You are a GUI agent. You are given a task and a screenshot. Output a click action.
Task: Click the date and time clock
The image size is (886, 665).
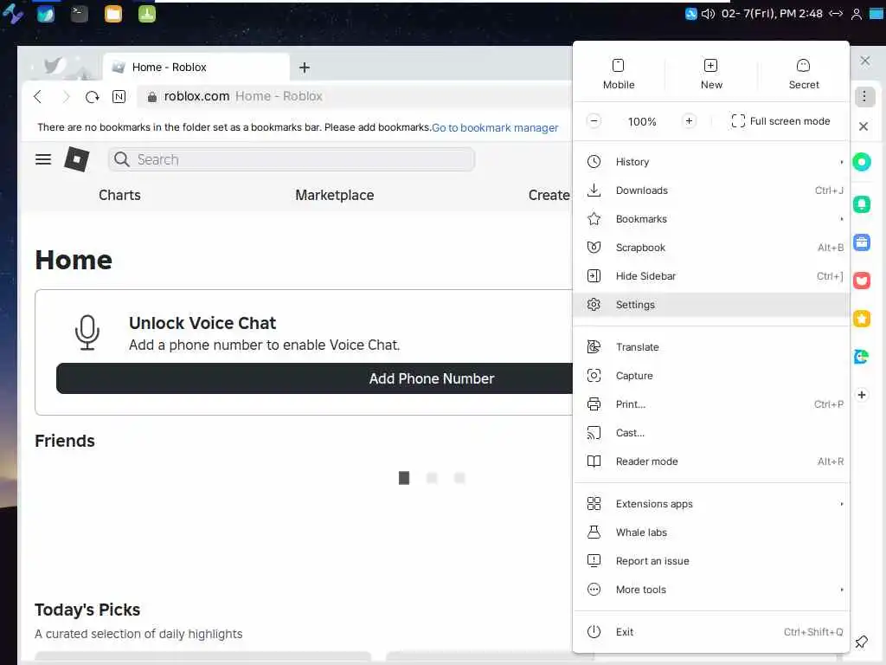[772, 14]
